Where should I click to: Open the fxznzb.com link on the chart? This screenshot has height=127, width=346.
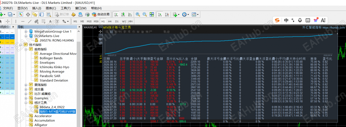(334, 28)
